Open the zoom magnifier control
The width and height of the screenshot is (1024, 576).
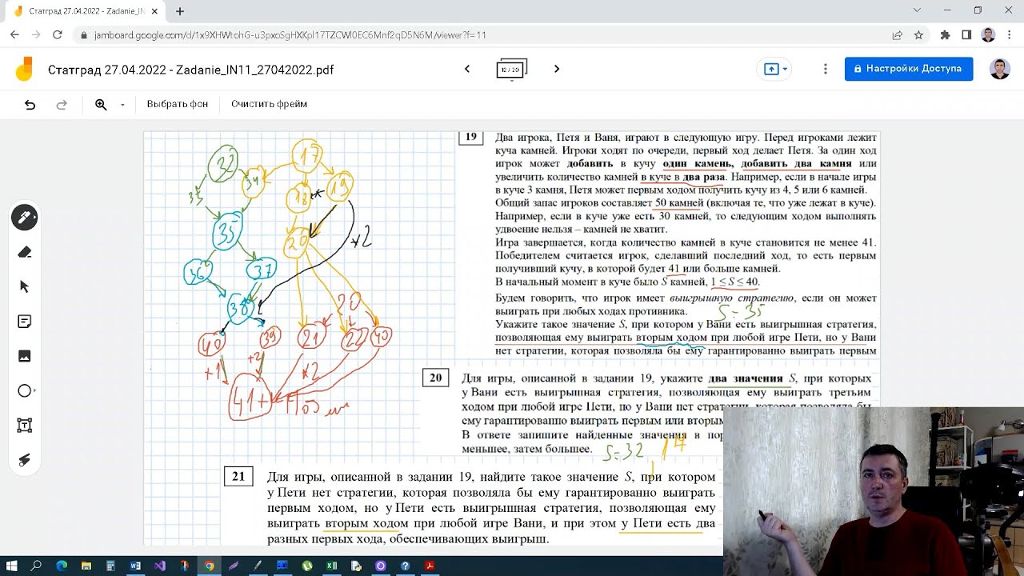(101, 104)
